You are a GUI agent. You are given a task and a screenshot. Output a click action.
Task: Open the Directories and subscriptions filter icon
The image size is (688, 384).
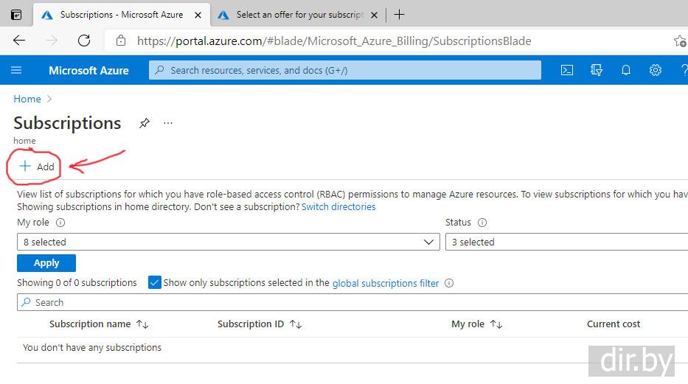[597, 71]
